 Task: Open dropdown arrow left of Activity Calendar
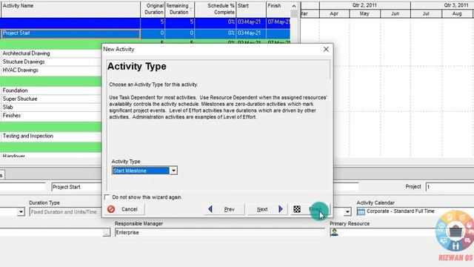347,211
